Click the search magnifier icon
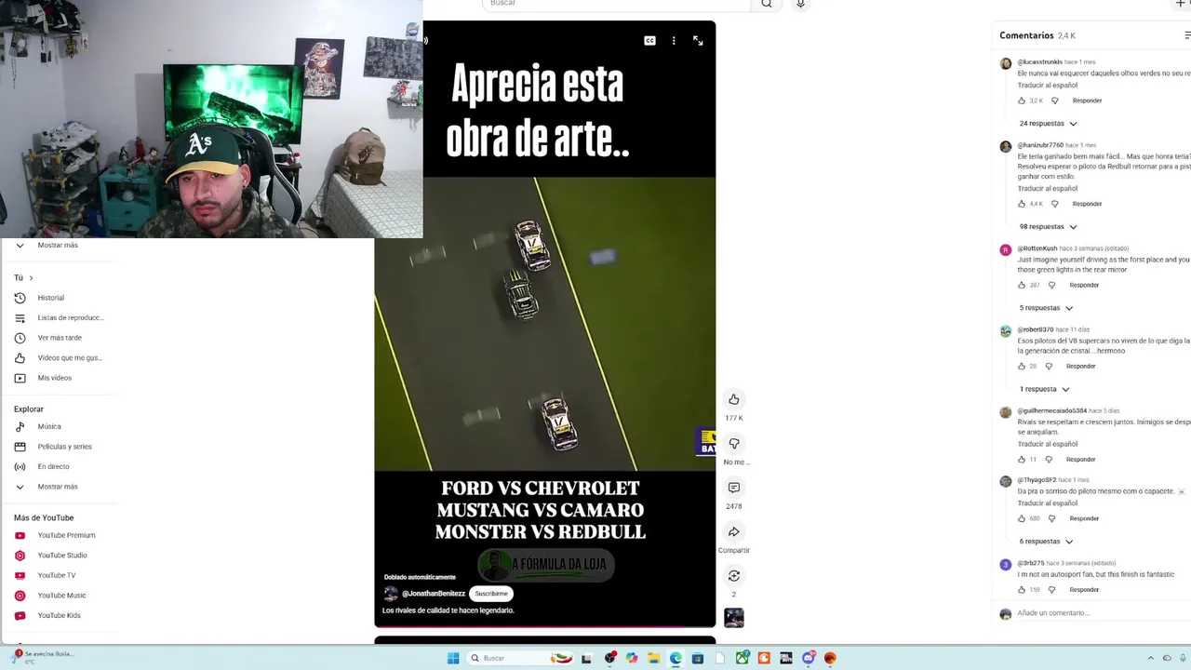The image size is (1191, 670). (766, 4)
